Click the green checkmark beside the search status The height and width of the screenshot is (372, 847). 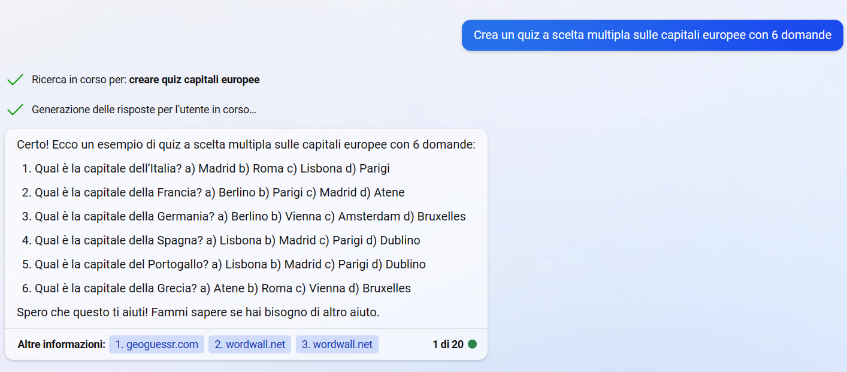point(15,80)
